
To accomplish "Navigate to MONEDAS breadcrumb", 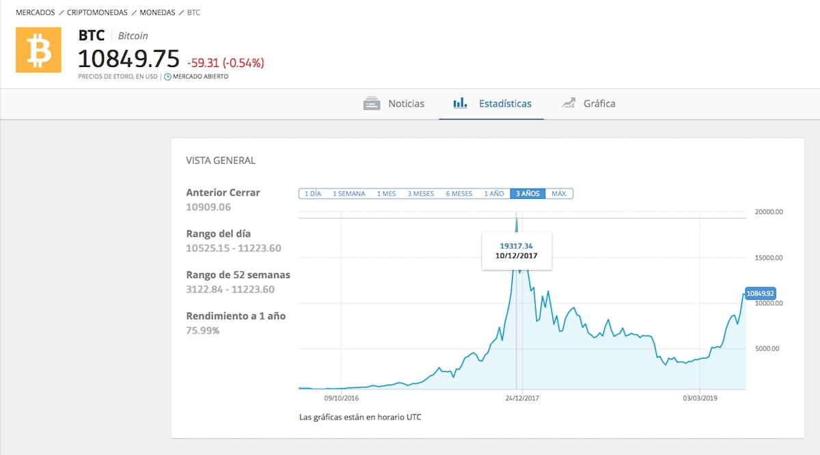I will pyautogui.click(x=157, y=12).
